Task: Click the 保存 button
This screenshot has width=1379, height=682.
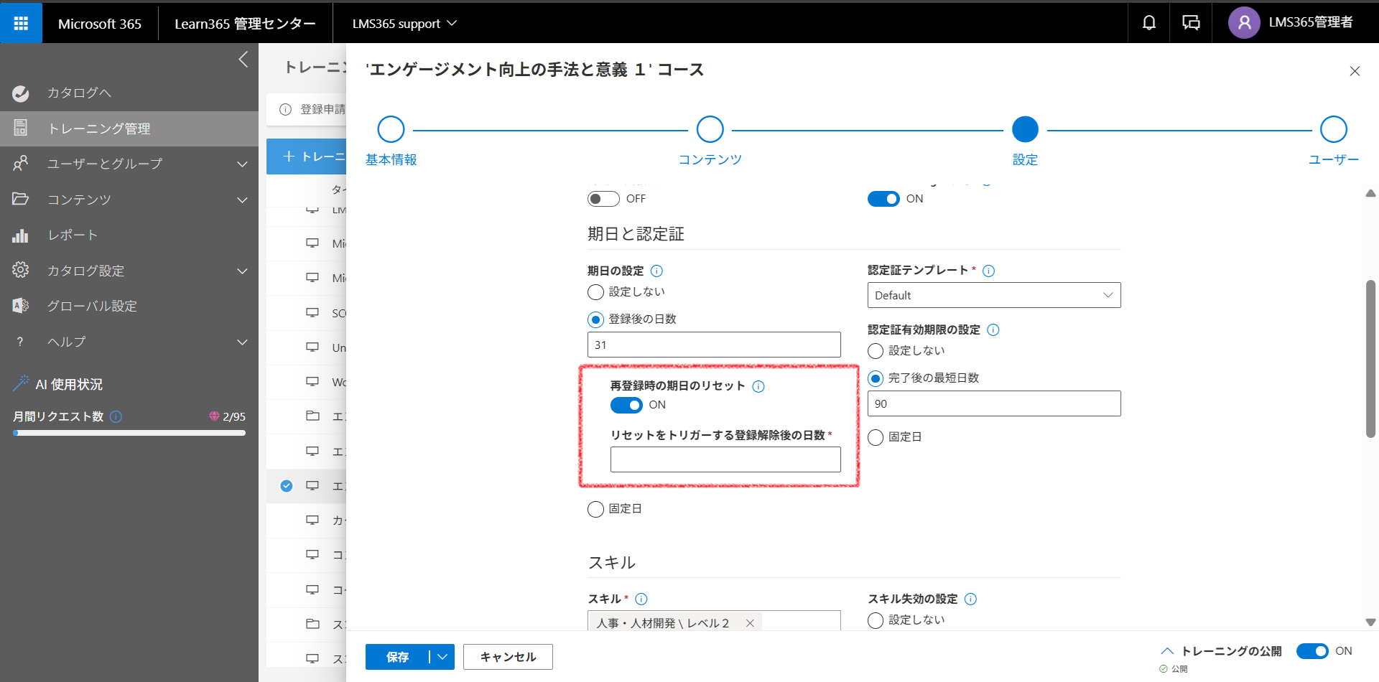Action: 397,657
